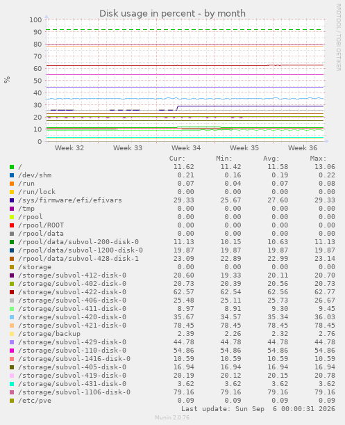Select the /storage/backup legend label
This screenshot has height=425, width=345.
coord(49,334)
